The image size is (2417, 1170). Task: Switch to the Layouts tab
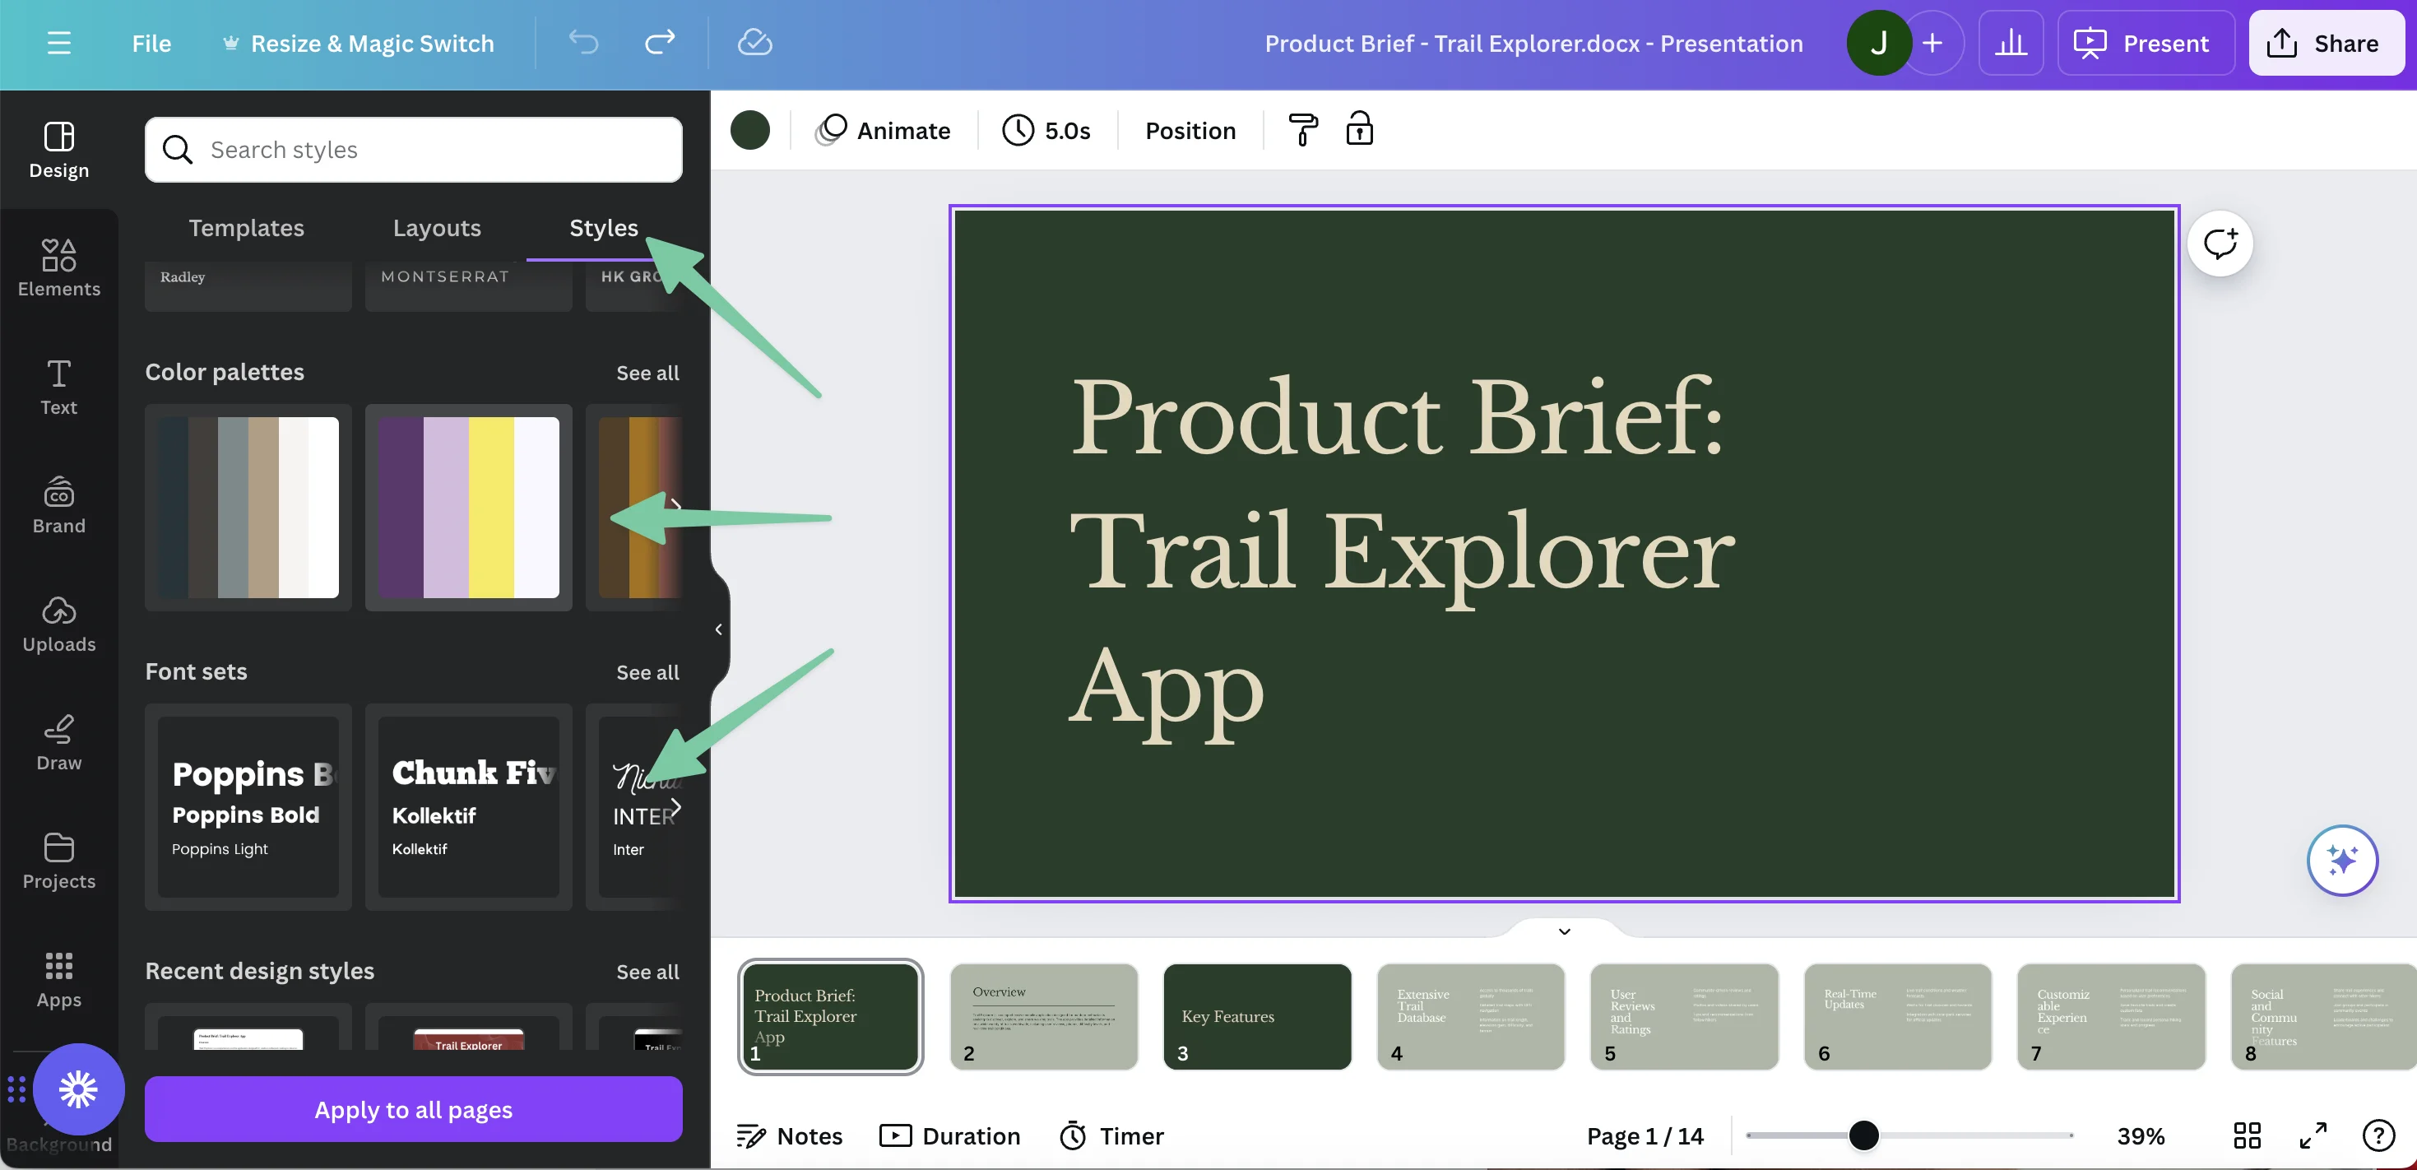436,228
